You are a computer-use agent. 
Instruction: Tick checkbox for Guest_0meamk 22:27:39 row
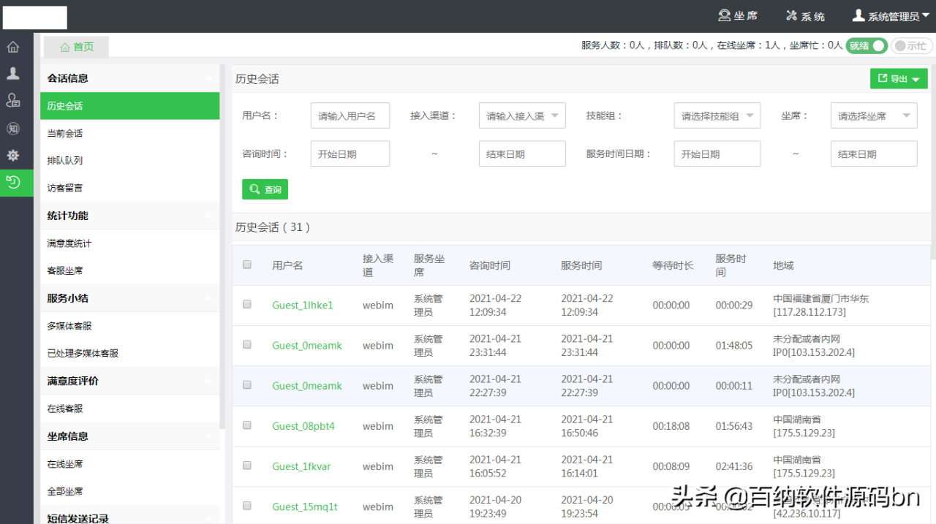click(247, 384)
